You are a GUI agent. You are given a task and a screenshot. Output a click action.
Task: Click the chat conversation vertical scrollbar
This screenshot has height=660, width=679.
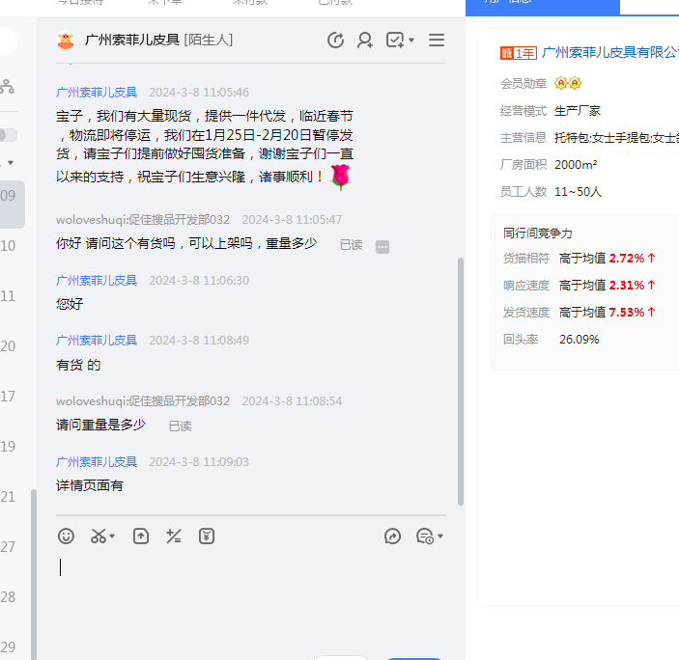[461, 376]
